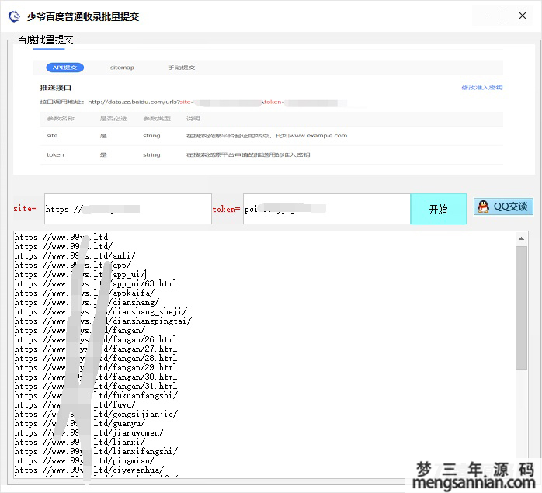This screenshot has height=493, width=542.
Task: Click the URL line ending in fangan/30.html
Action: coord(96,377)
